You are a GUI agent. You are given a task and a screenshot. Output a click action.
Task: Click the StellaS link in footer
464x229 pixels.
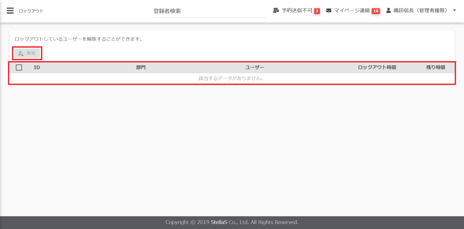click(x=219, y=222)
